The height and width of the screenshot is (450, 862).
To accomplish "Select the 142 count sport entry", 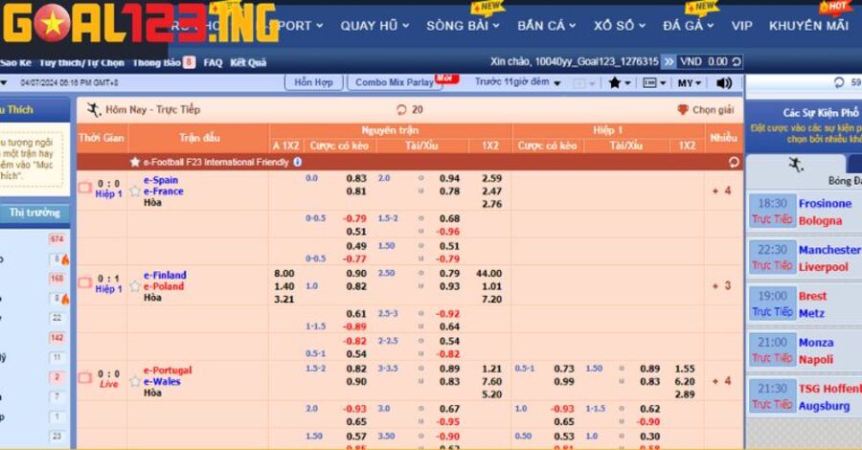I will 57,338.
